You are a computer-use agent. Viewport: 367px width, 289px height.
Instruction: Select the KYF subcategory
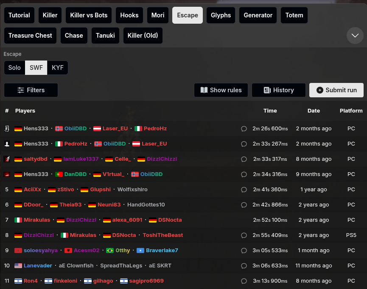click(x=58, y=68)
